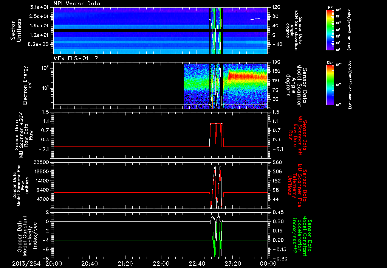Screen dimensions: 387x268
Task: Click the 20:00 time axis label
Action: point(54,263)
